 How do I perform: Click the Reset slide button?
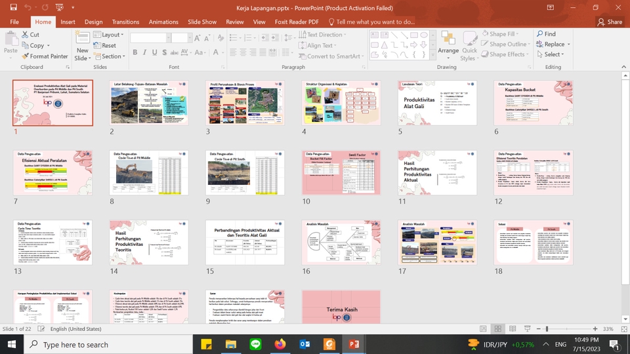click(104, 45)
